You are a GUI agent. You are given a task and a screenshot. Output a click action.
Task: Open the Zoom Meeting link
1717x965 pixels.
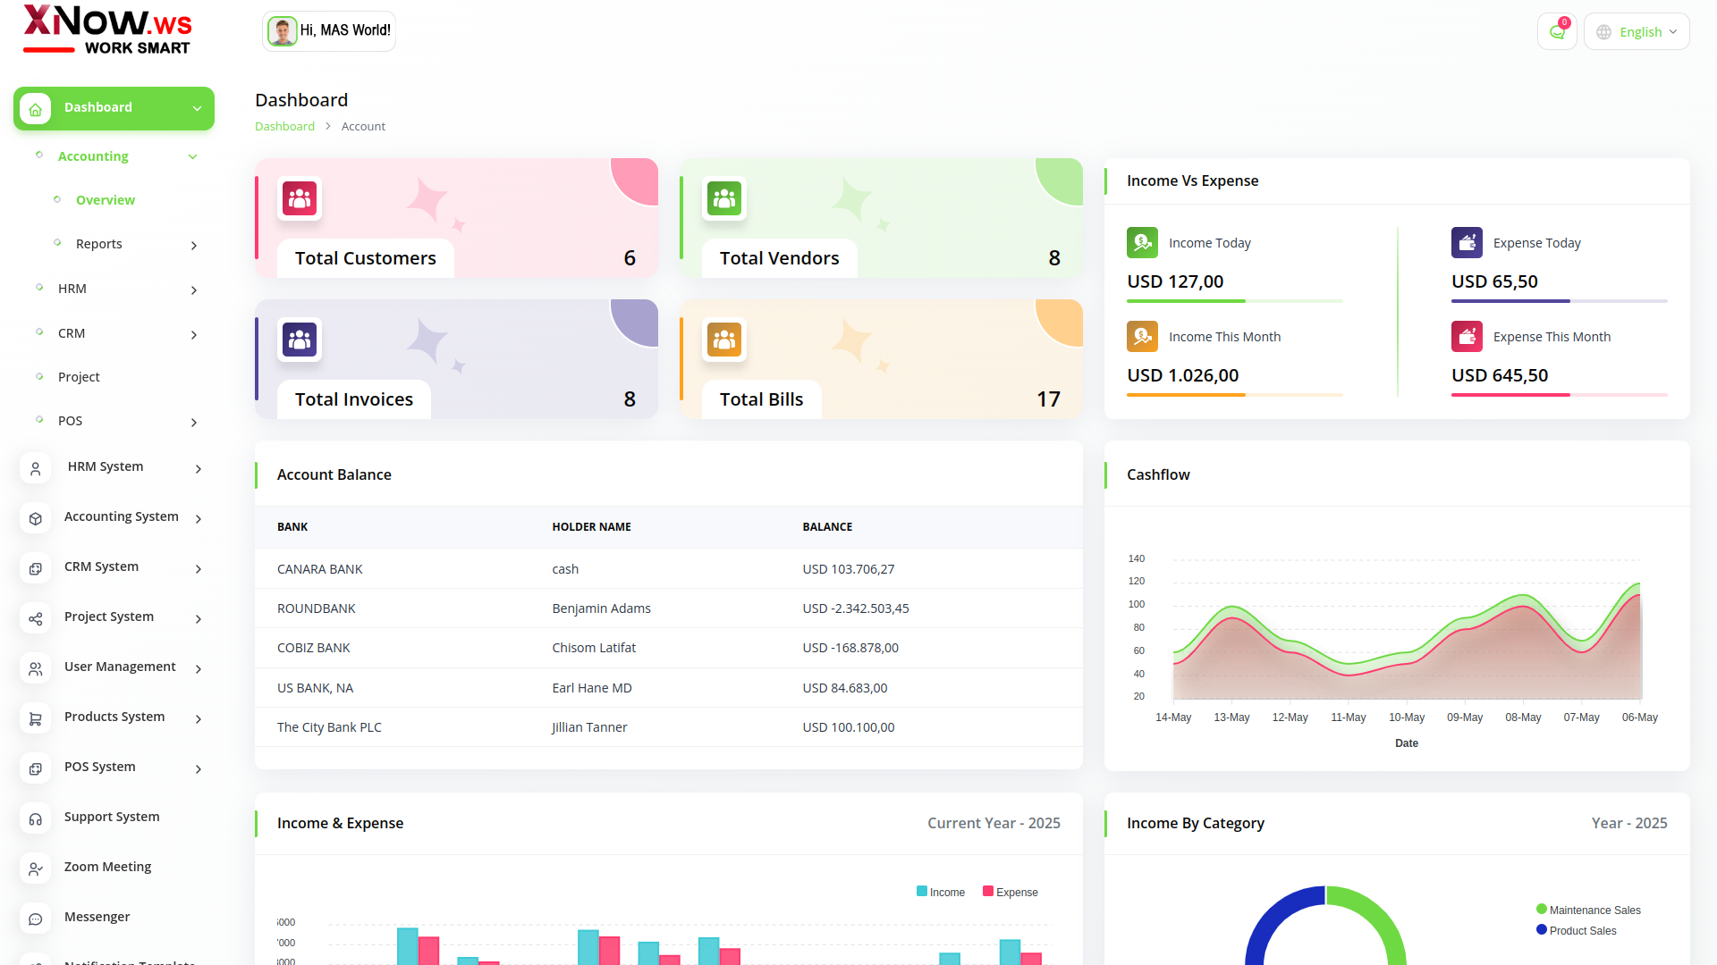point(107,867)
